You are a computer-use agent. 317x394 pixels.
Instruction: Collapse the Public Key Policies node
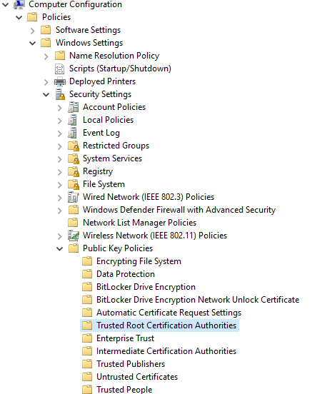(x=59, y=249)
